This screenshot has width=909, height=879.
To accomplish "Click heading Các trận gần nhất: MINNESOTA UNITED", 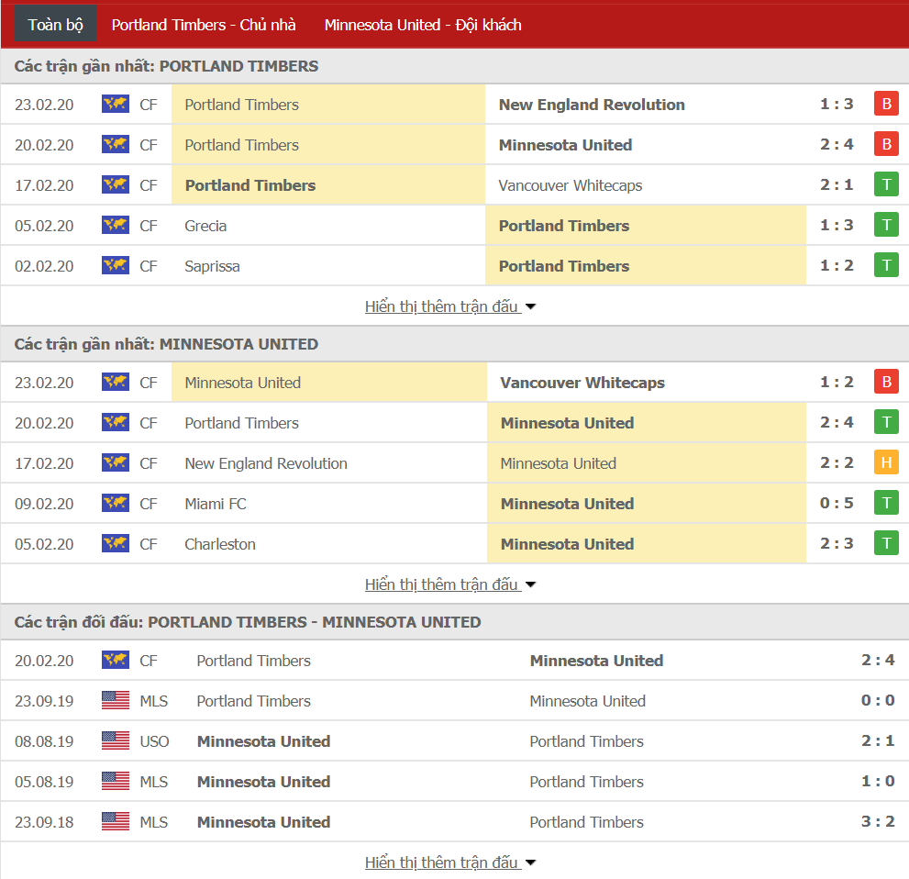I will 166,344.
